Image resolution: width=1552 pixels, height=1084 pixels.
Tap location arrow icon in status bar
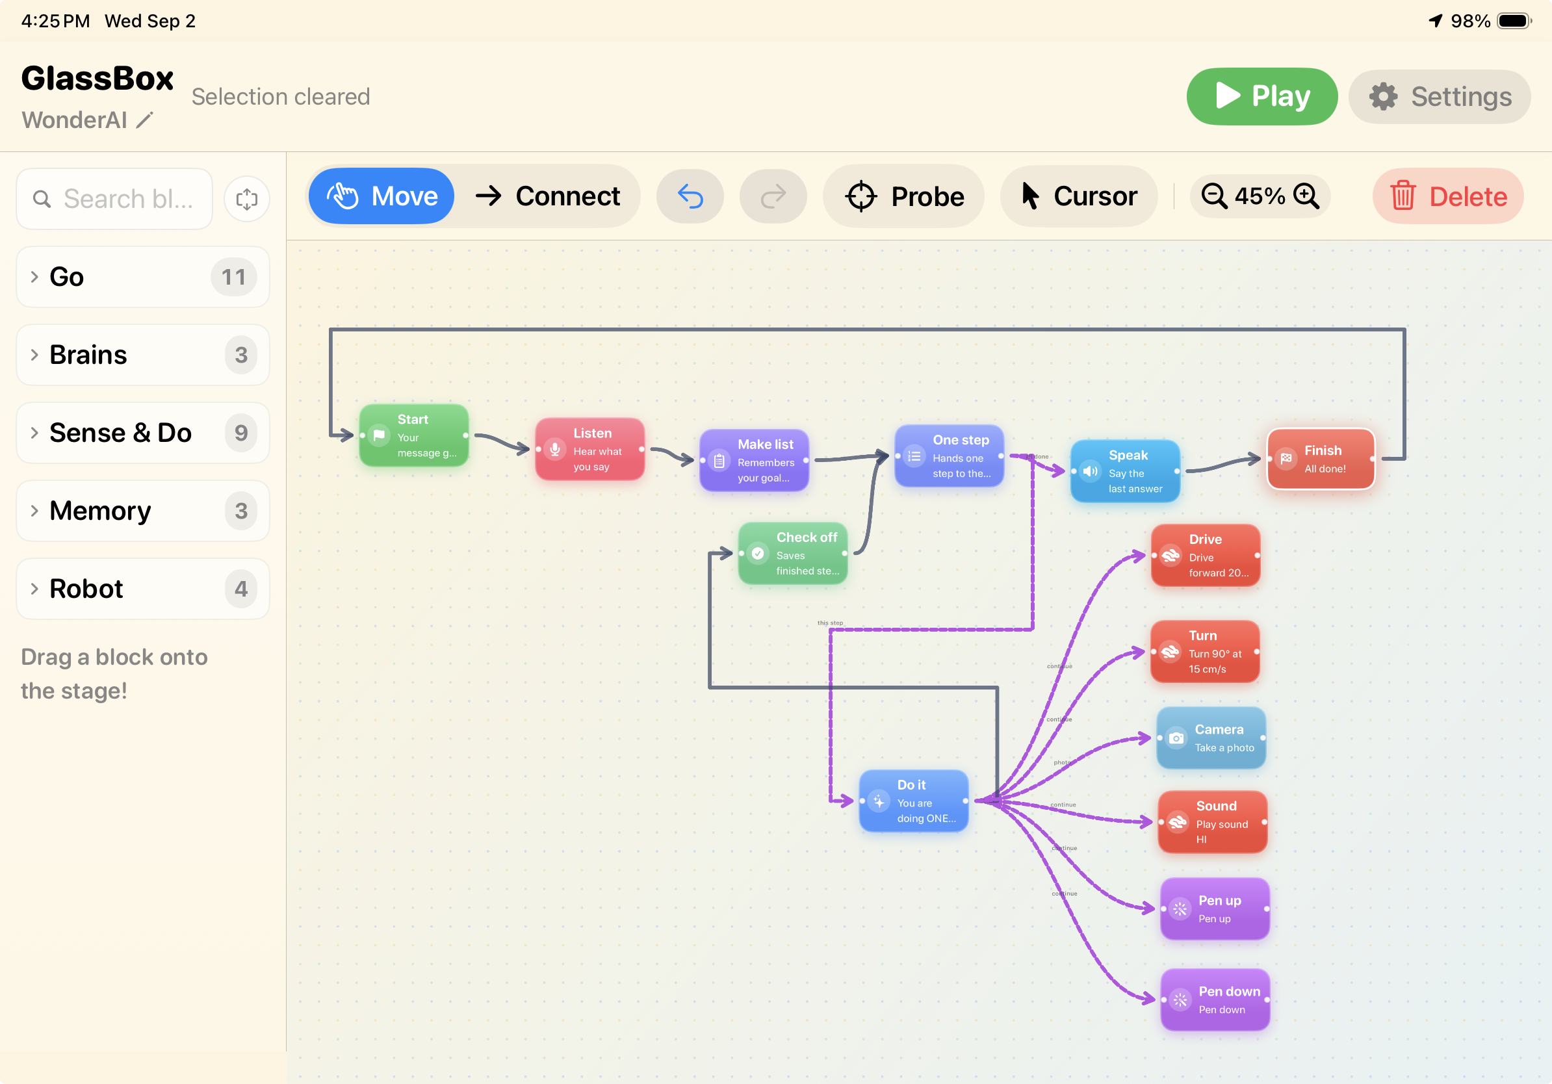(x=1436, y=21)
